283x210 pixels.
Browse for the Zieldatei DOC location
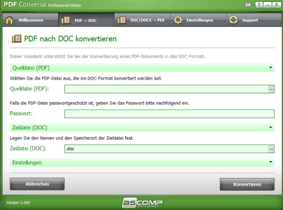point(271,149)
